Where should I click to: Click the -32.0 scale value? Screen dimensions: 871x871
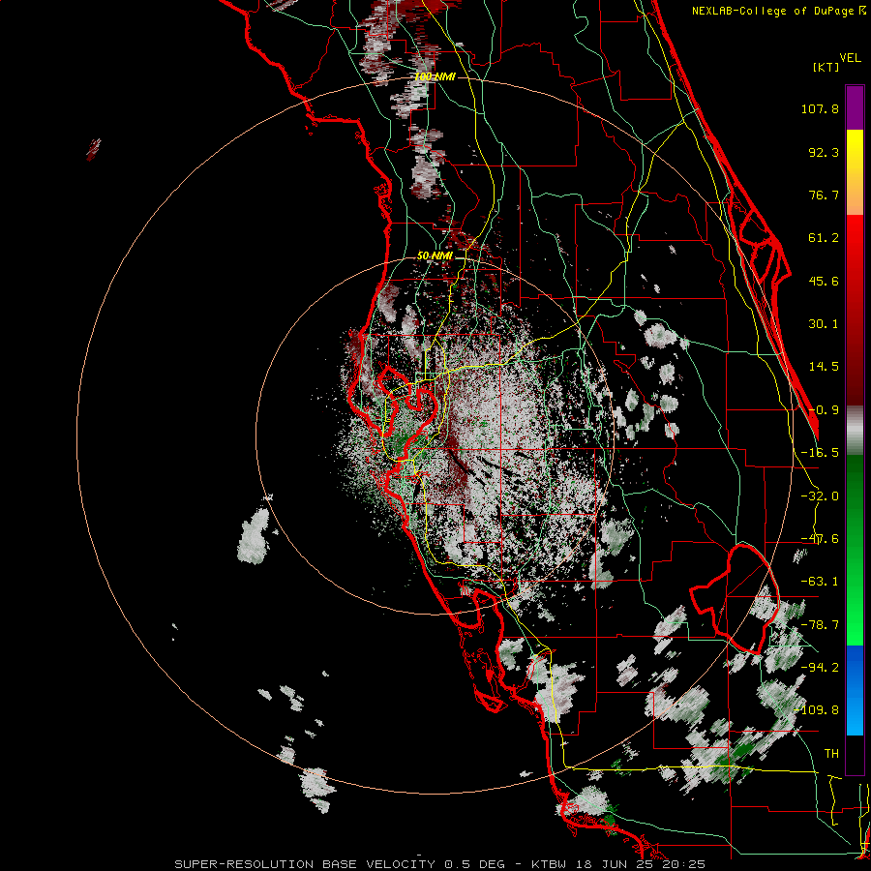click(x=820, y=496)
